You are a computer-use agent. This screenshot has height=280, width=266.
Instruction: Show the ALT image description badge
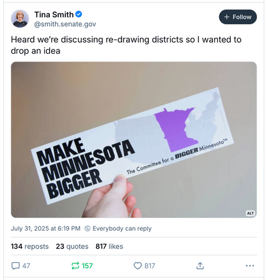(x=250, y=213)
